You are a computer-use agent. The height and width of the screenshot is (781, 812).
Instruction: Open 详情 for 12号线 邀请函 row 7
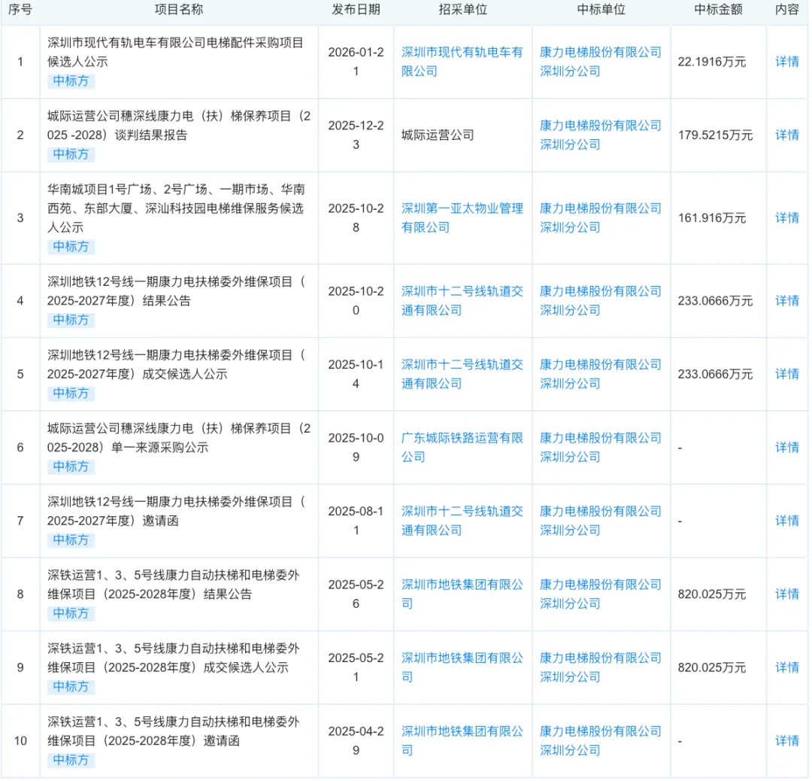click(x=786, y=521)
